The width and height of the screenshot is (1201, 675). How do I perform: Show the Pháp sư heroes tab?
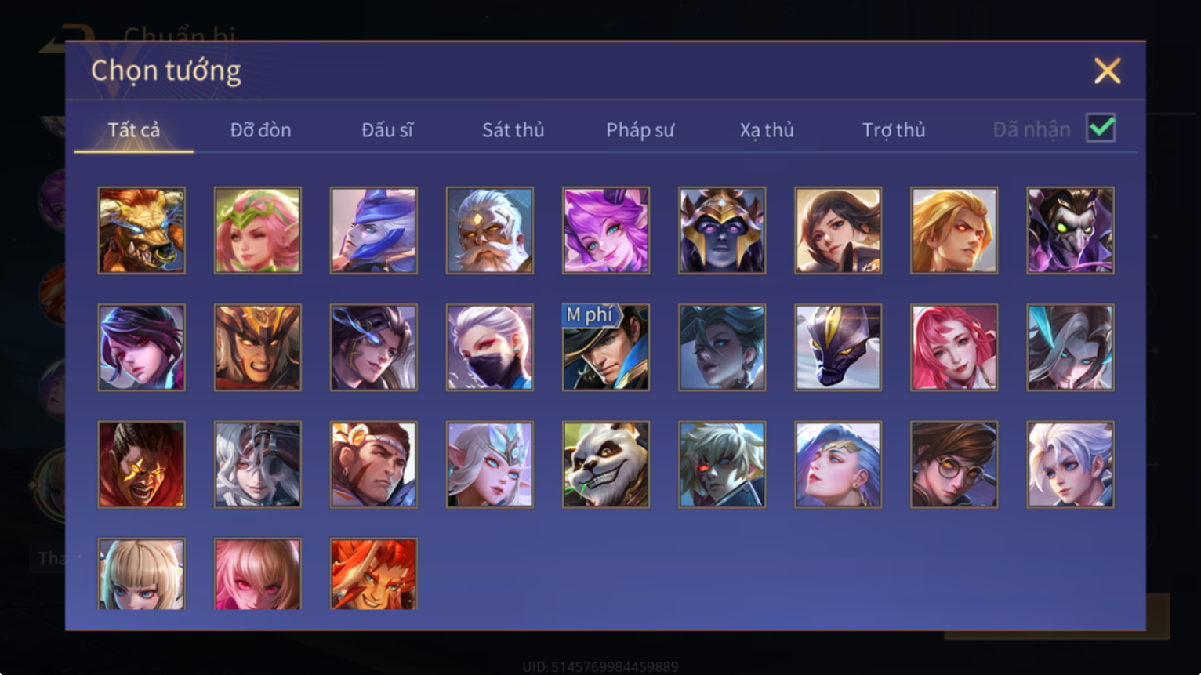coord(640,130)
